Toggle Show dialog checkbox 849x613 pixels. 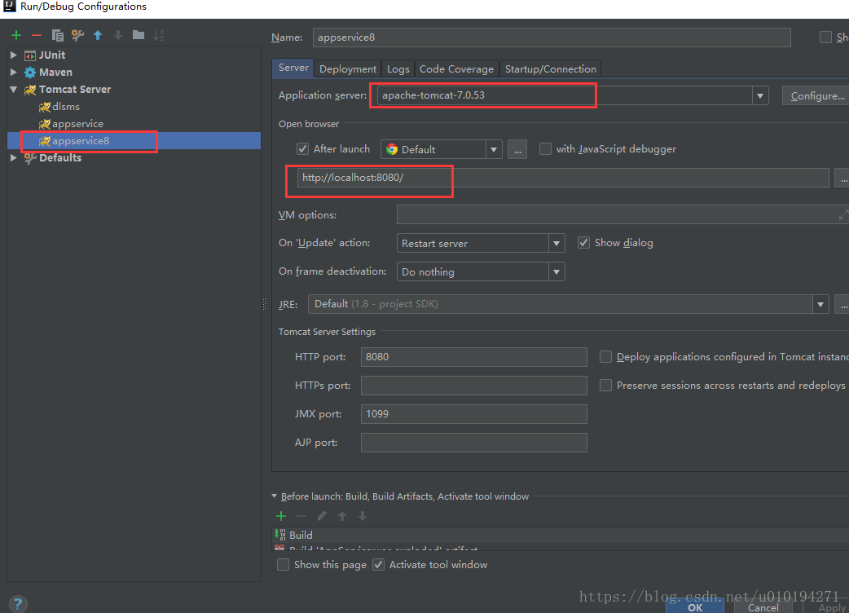coord(583,243)
